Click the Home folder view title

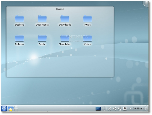60,9
